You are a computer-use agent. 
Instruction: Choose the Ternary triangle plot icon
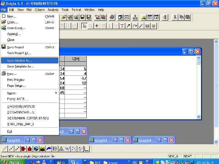click(x=61, y=149)
